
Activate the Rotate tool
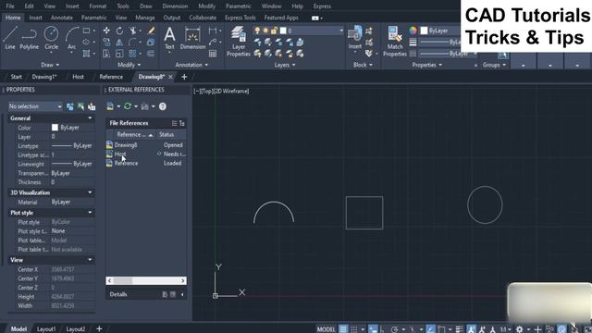[119, 31]
